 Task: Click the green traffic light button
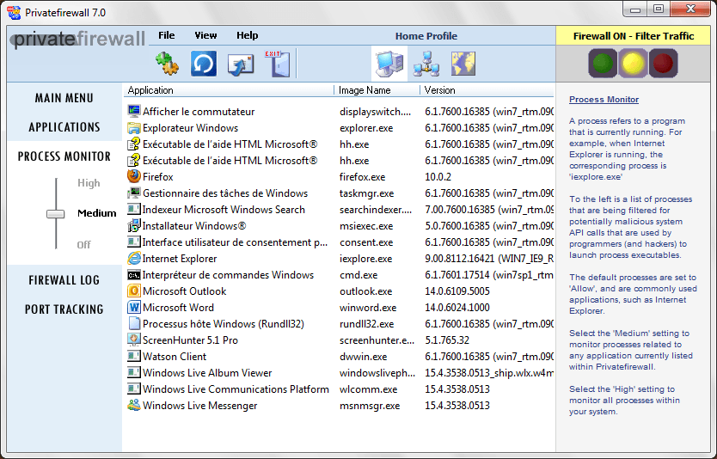click(x=602, y=63)
